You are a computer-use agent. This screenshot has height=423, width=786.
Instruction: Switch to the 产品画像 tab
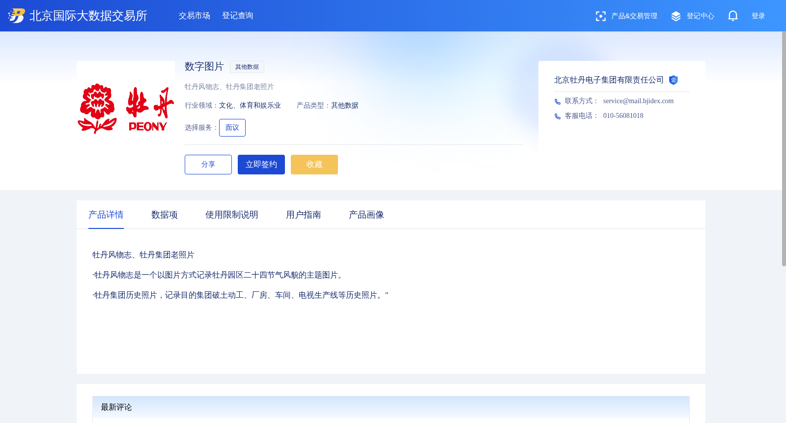pos(366,215)
